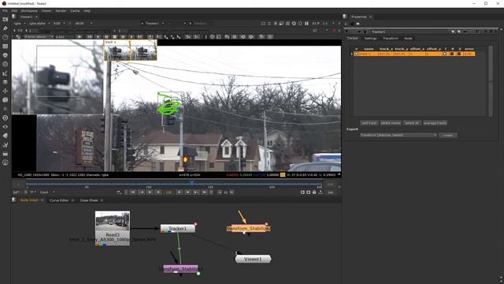This screenshot has width=504, height=284.
Task: Open the rgba.alpha channel dropdown
Action: [39, 24]
